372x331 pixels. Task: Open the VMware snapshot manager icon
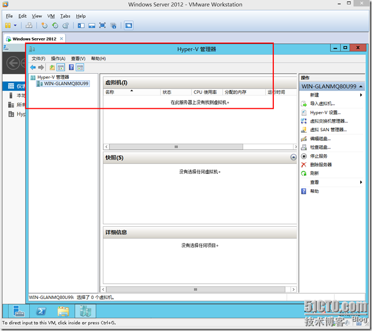coord(66,25)
